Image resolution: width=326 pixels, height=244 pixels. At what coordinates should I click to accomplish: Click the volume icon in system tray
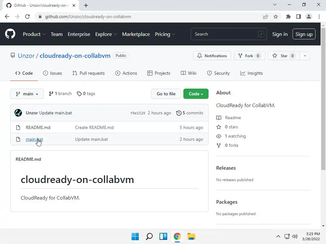[x=295, y=236]
